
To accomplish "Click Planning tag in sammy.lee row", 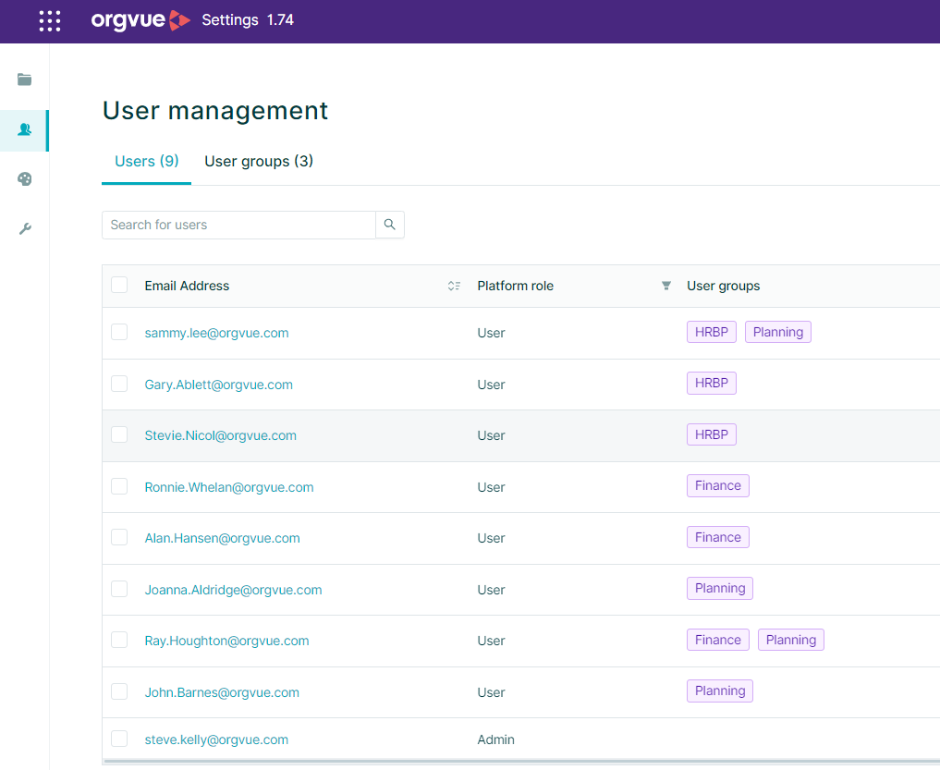I will [x=777, y=333].
